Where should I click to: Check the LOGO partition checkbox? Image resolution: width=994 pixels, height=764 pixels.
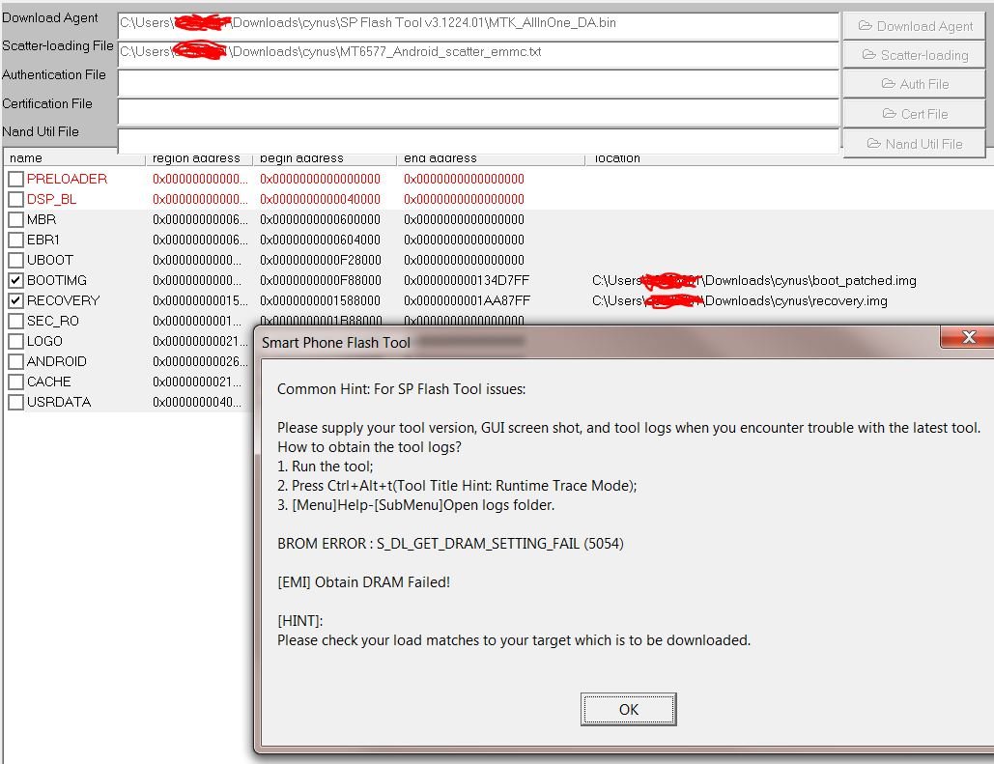(15, 342)
